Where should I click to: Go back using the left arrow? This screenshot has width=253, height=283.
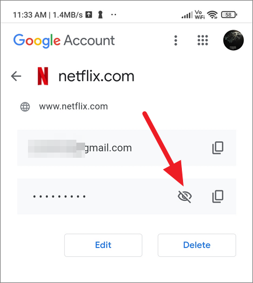(x=16, y=76)
